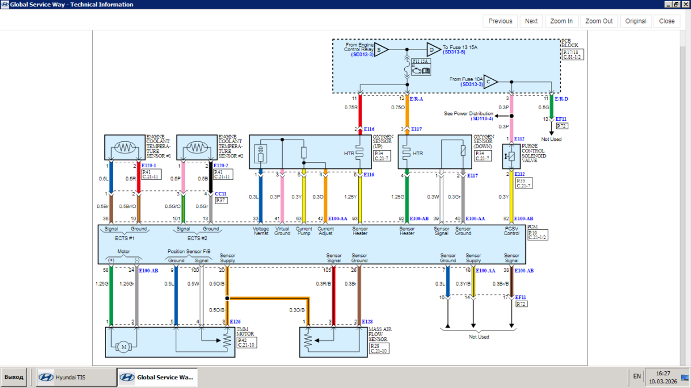
Task: Select the B connector triangle symbol
Action: tap(382, 50)
